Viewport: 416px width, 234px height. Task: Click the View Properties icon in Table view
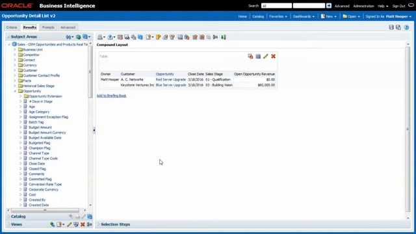(258, 57)
